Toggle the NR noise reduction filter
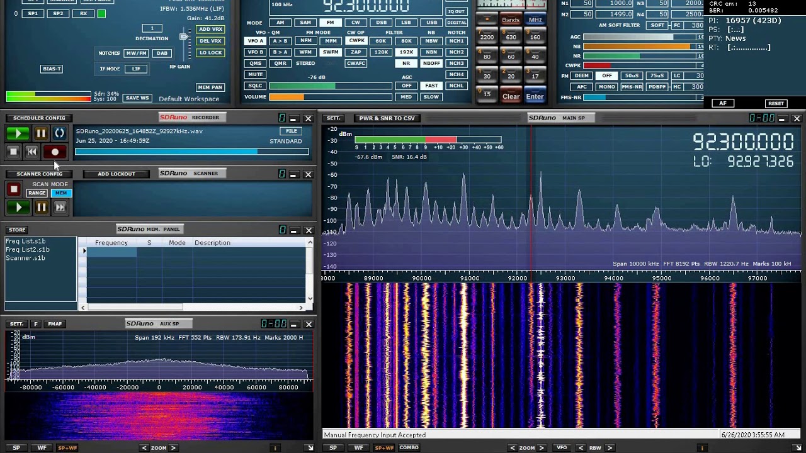The width and height of the screenshot is (806, 453). click(x=406, y=64)
